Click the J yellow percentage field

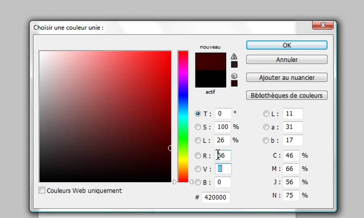[291, 182]
